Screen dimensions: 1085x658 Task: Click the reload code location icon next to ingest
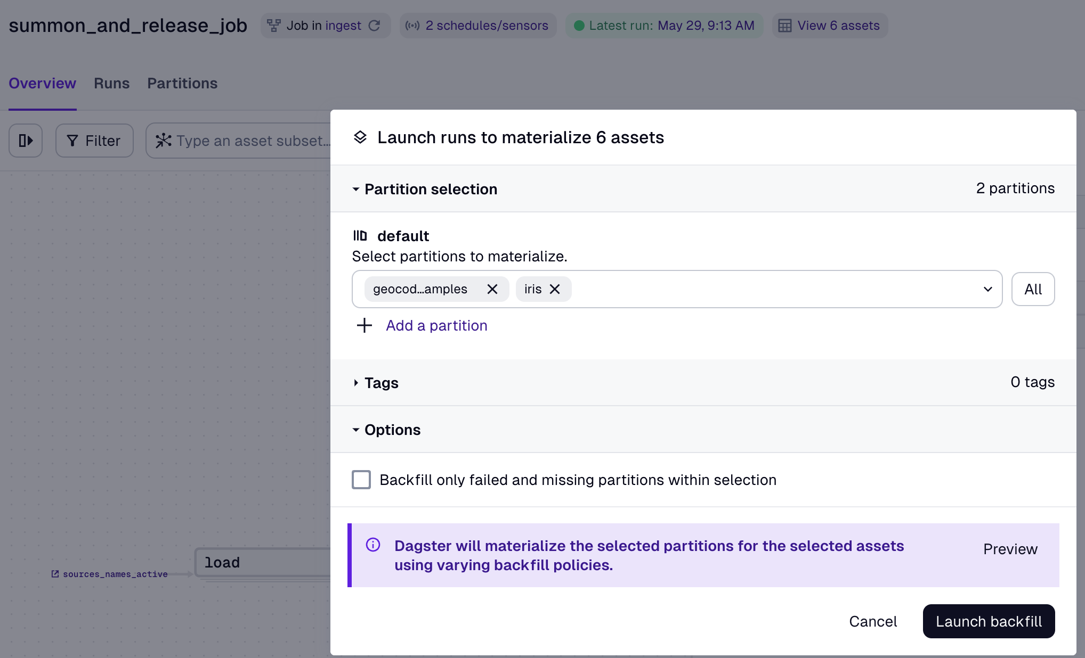coord(375,26)
